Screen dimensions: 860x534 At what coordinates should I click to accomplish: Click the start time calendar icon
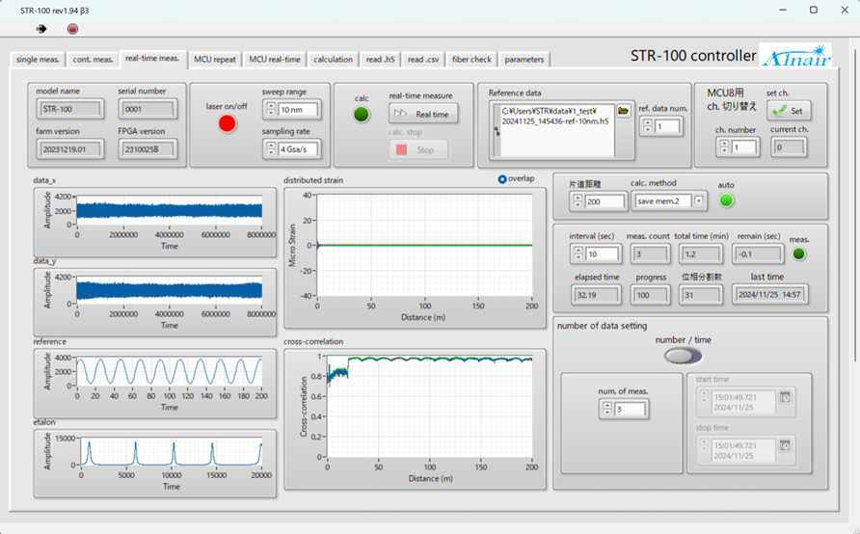[786, 398]
